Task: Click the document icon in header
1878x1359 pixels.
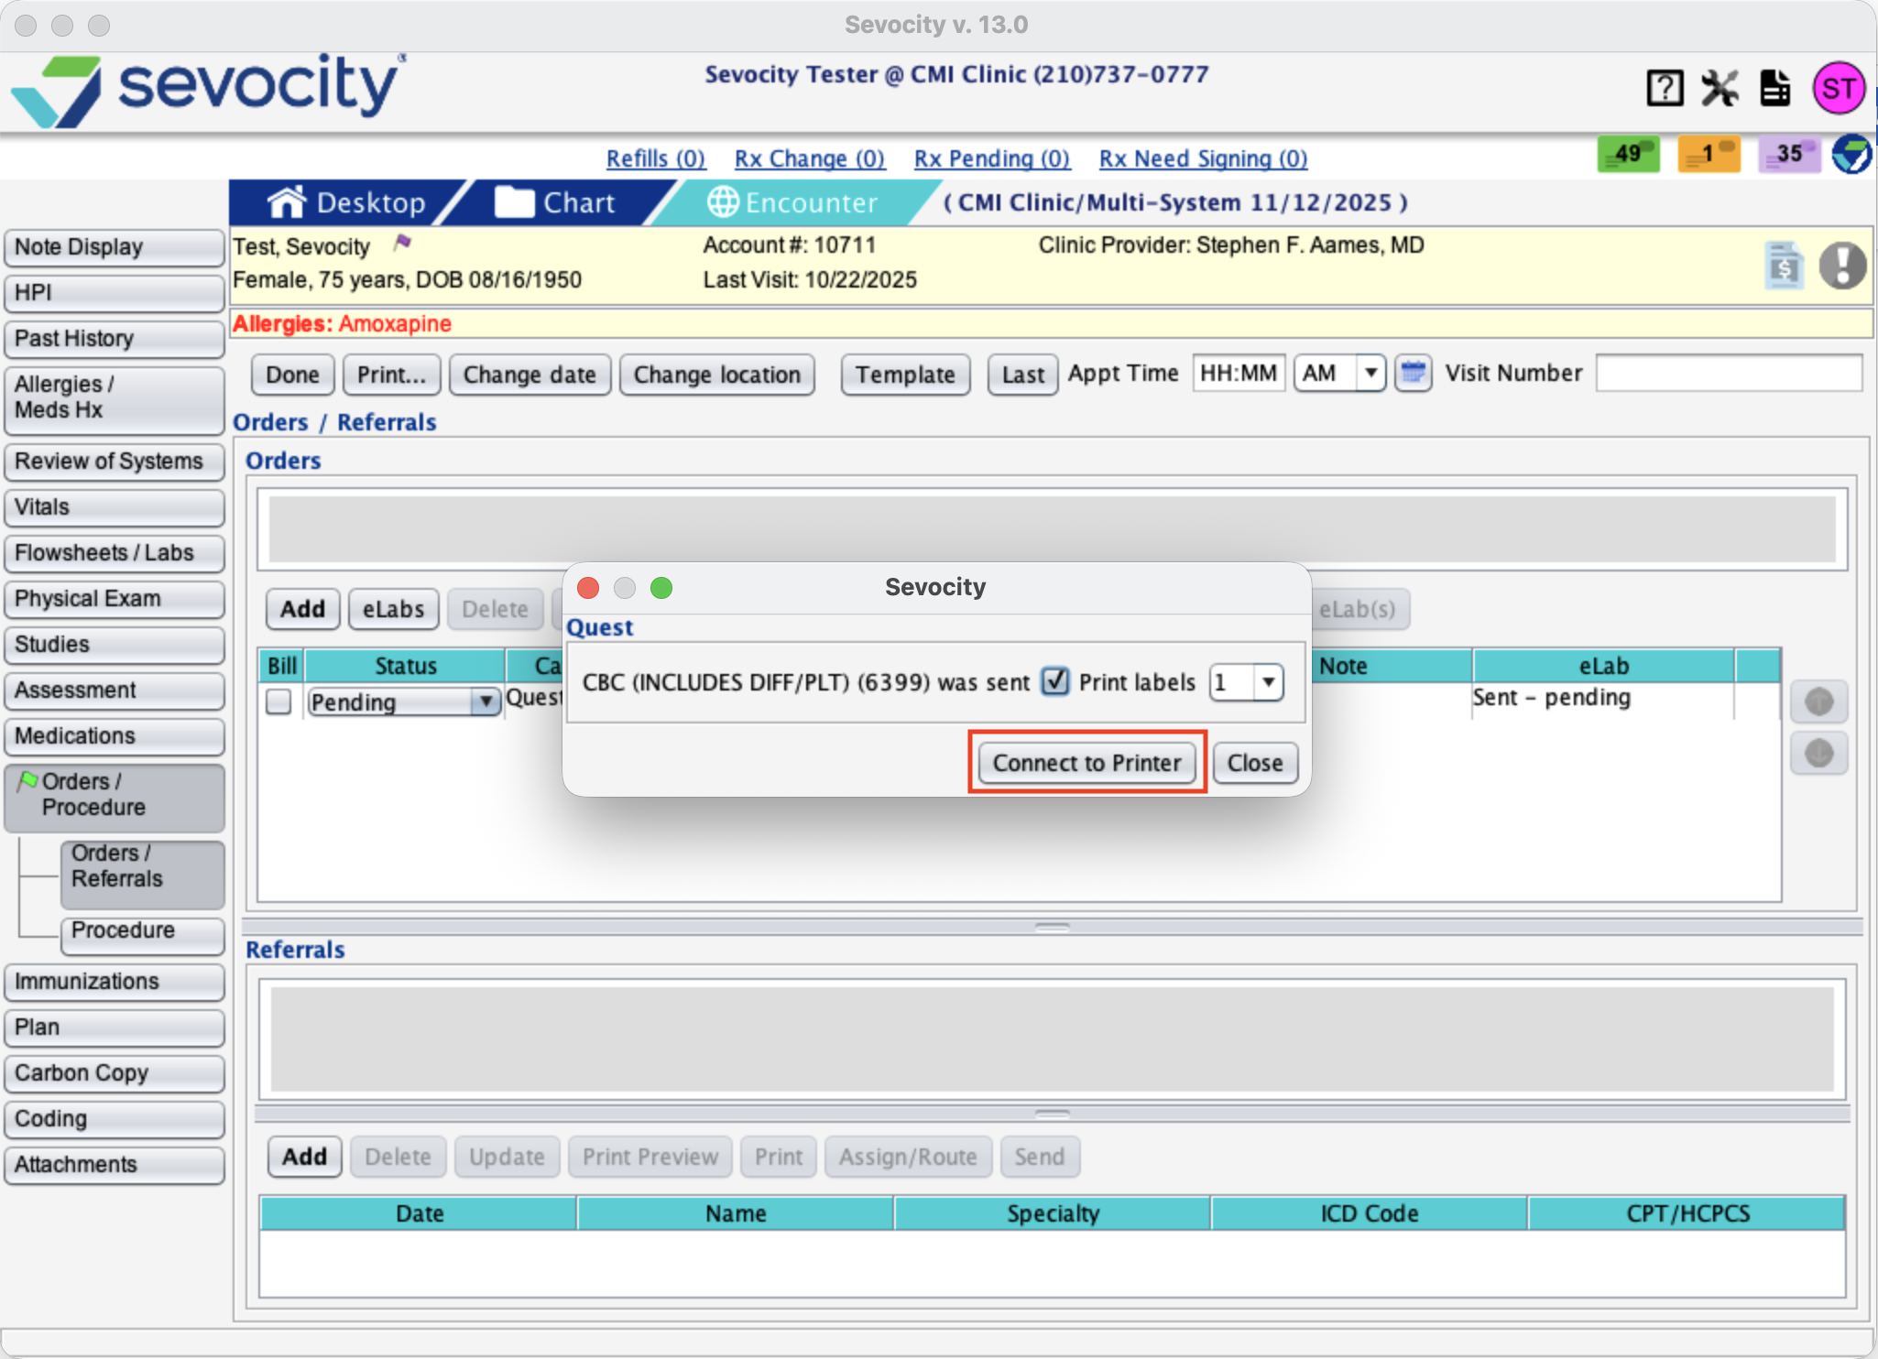Action: 1774,89
